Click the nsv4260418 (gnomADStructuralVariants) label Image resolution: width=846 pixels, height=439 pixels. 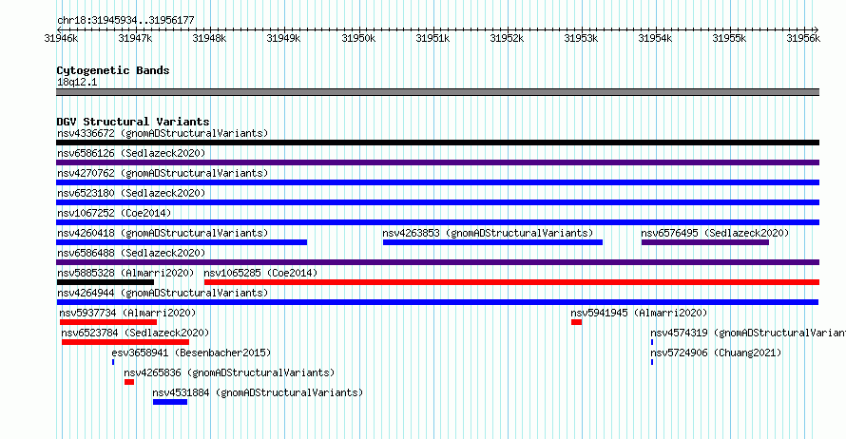pos(163,233)
